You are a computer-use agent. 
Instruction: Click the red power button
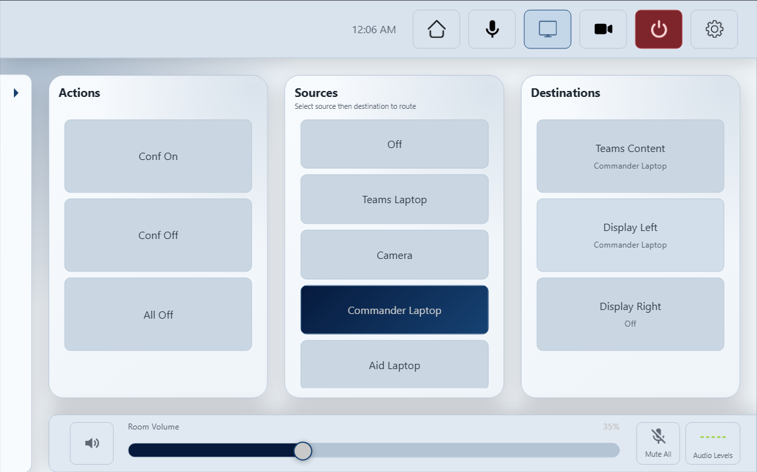[659, 29]
